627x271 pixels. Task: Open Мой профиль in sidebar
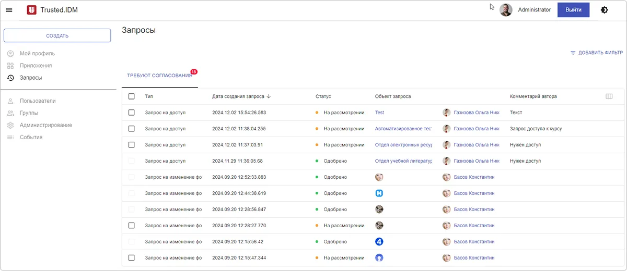pyautogui.click(x=37, y=54)
